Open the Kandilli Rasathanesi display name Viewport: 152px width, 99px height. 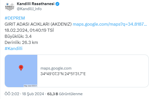click(36, 4)
